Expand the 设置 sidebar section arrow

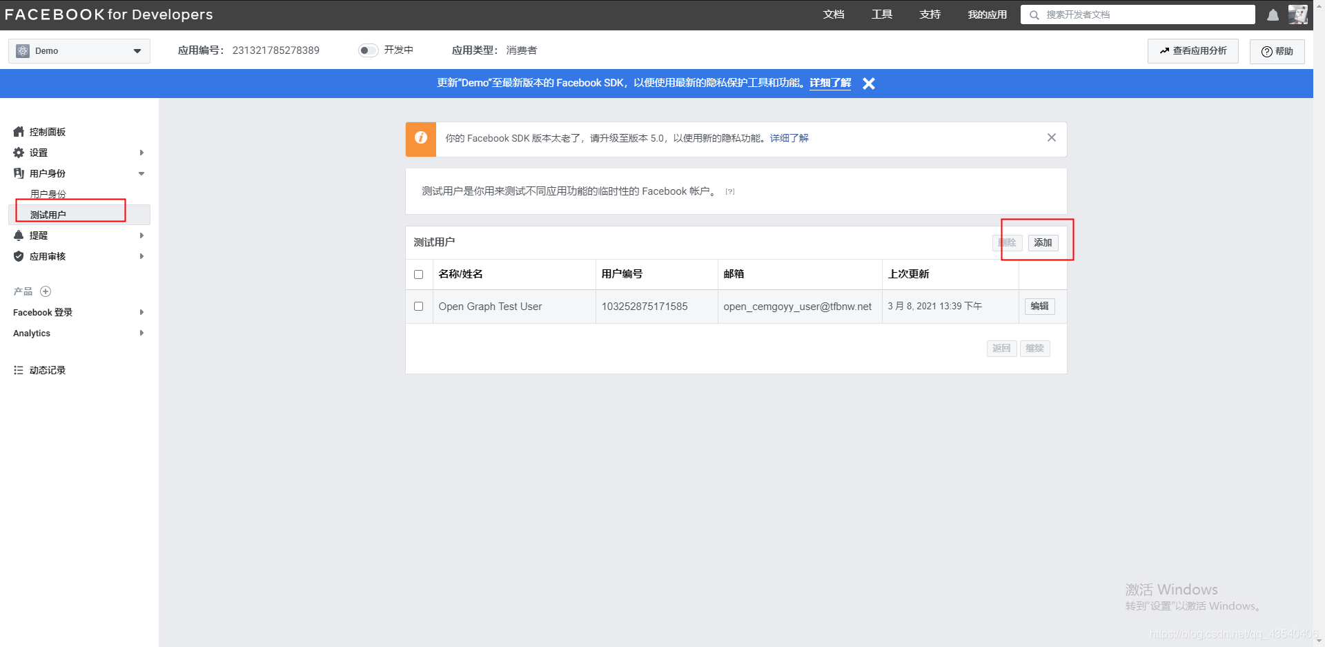tap(141, 153)
